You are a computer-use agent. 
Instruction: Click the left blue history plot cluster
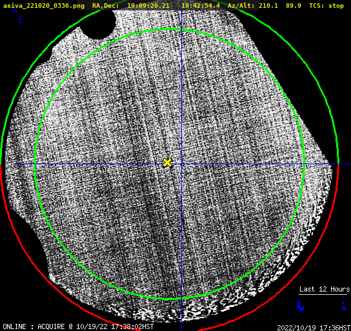coord(300,306)
